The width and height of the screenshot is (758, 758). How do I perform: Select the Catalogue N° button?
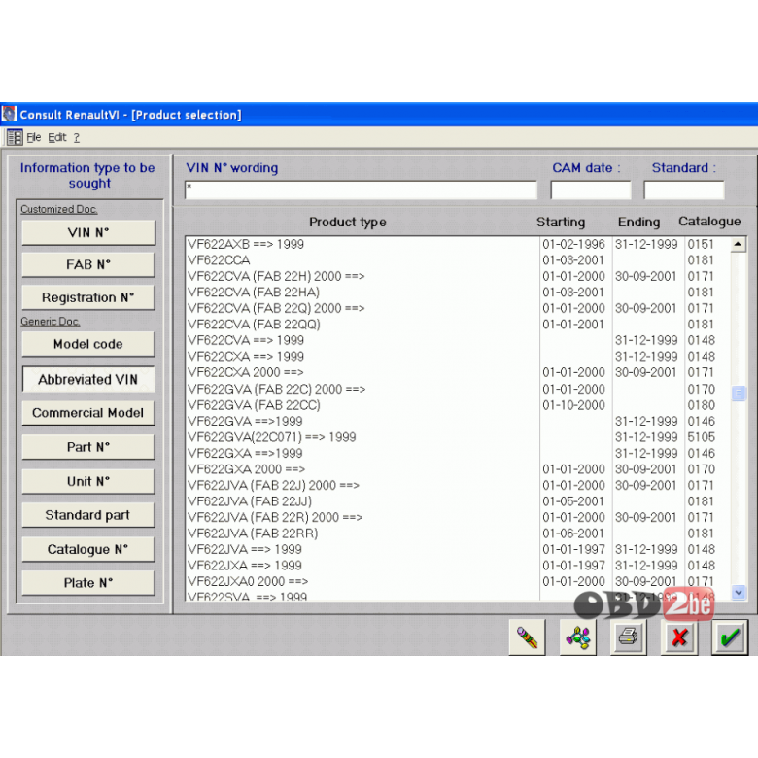(x=88, y=549)
